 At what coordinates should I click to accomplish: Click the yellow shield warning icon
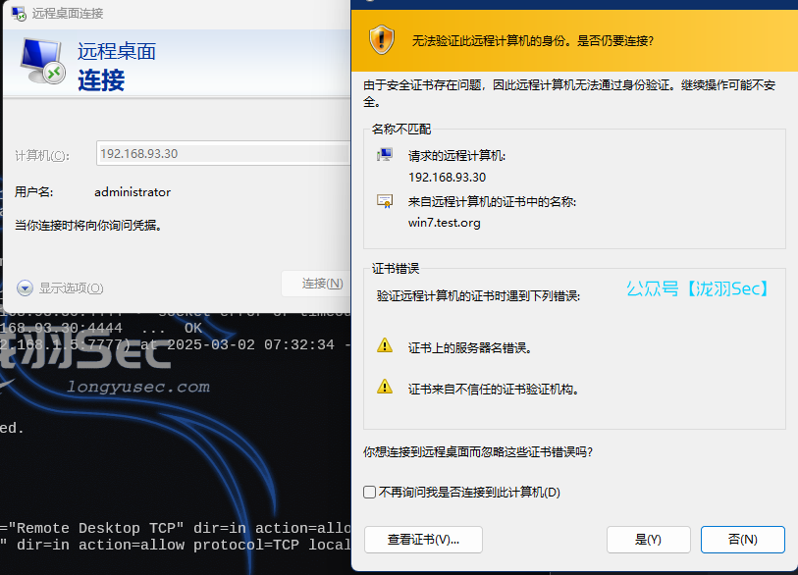coord(381,40)
